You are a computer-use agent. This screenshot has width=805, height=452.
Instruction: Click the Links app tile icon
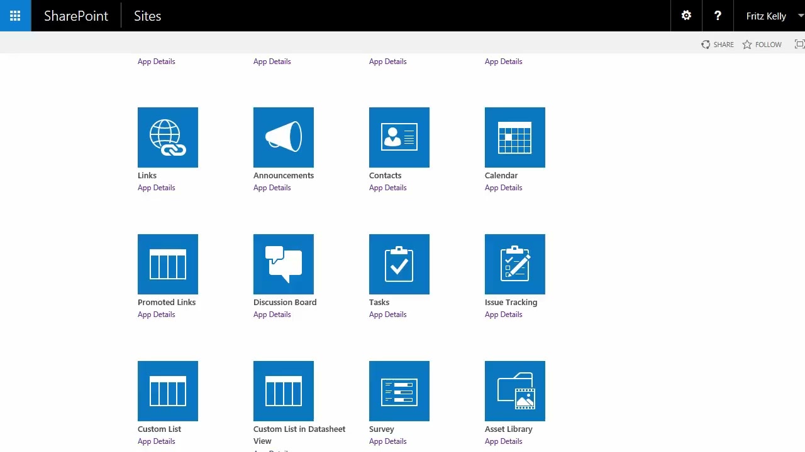point(168,137)
